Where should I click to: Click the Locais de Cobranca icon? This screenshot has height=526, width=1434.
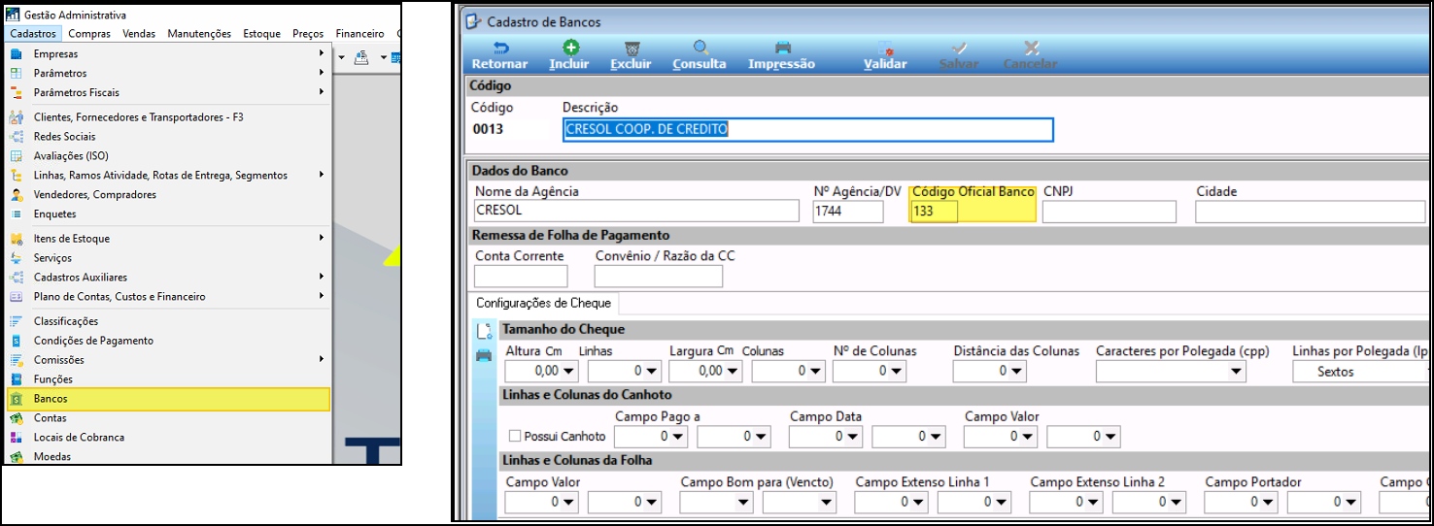(16, 437)
